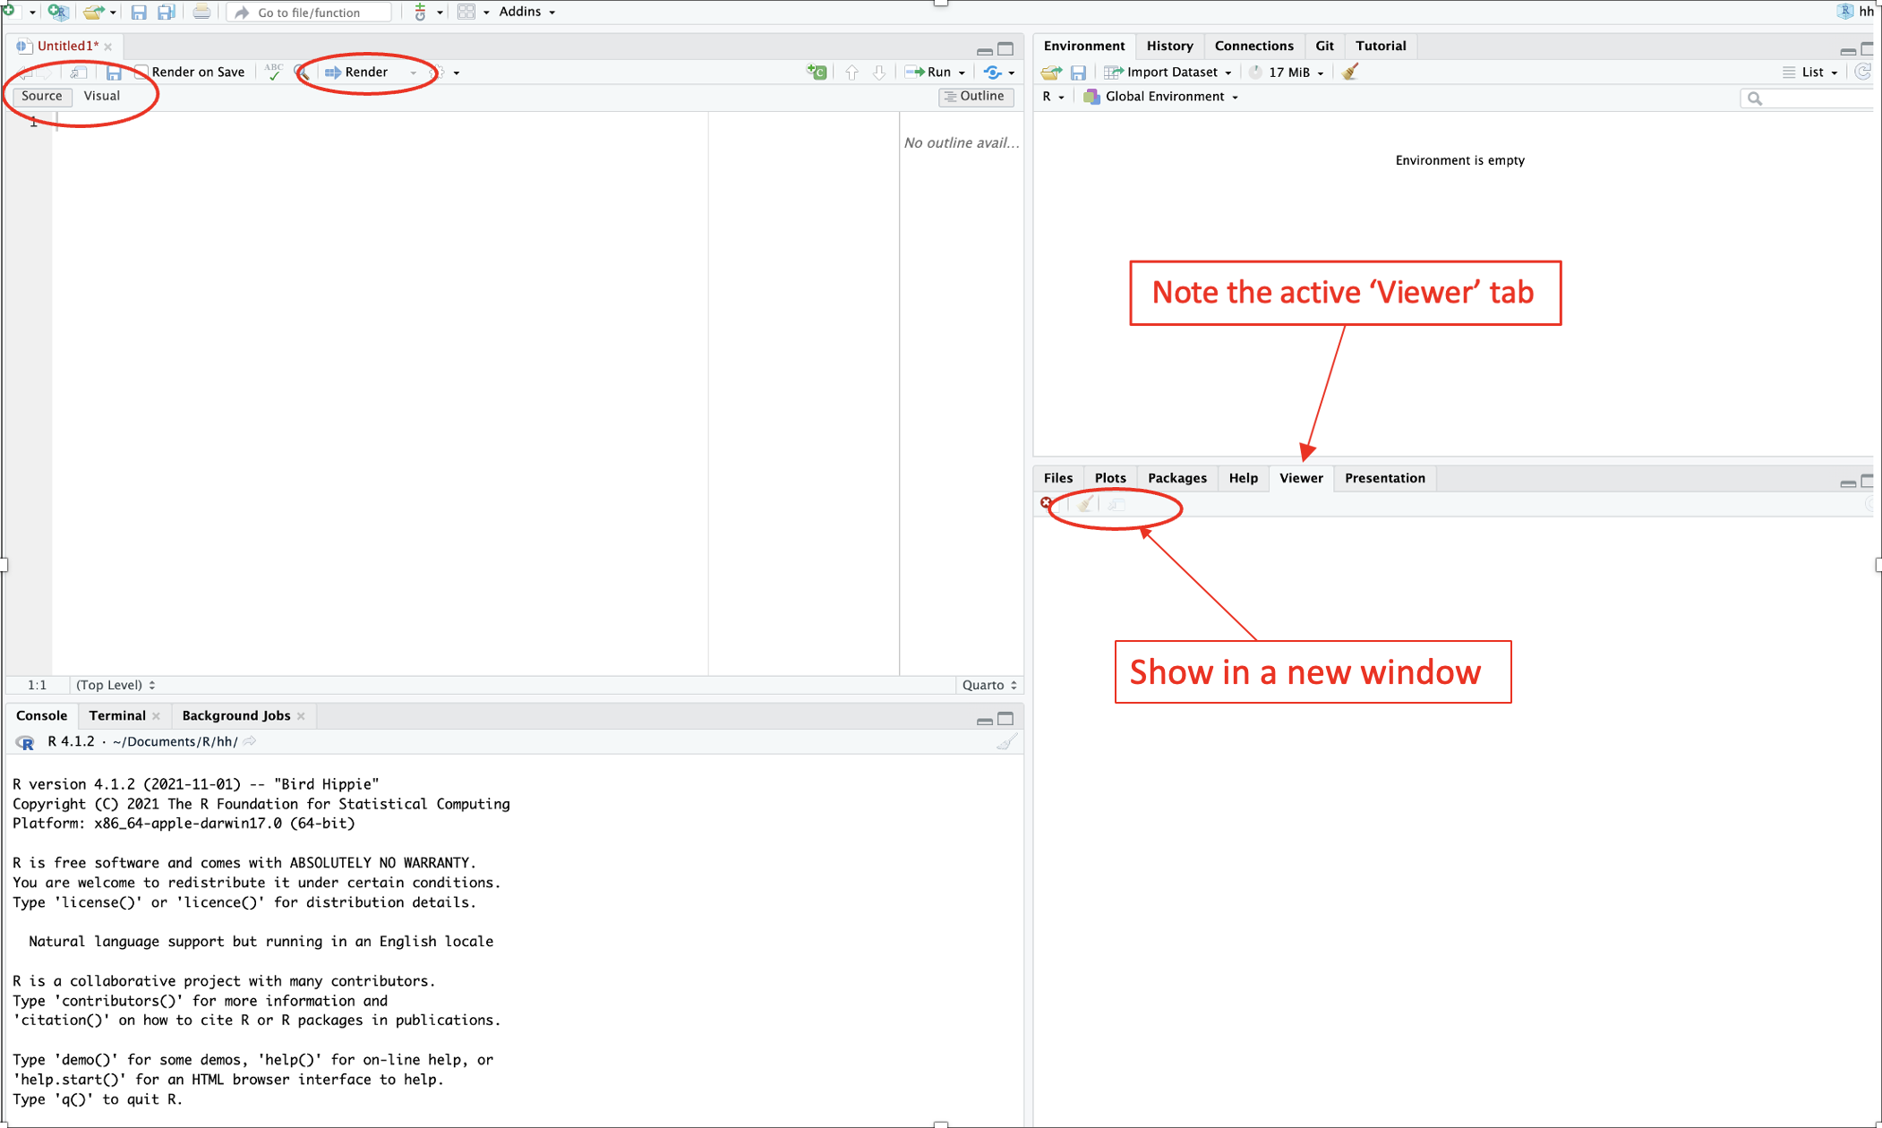Select the Background Jobs tab
This screenshot has height=1128, width=1882.
236,713
